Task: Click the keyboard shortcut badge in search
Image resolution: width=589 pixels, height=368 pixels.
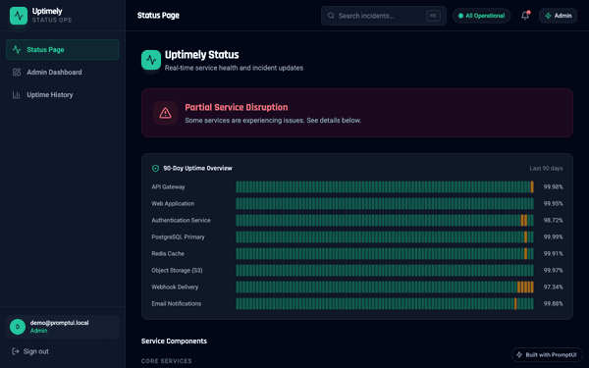Action: pyautogui.click(x=433, y=16)
